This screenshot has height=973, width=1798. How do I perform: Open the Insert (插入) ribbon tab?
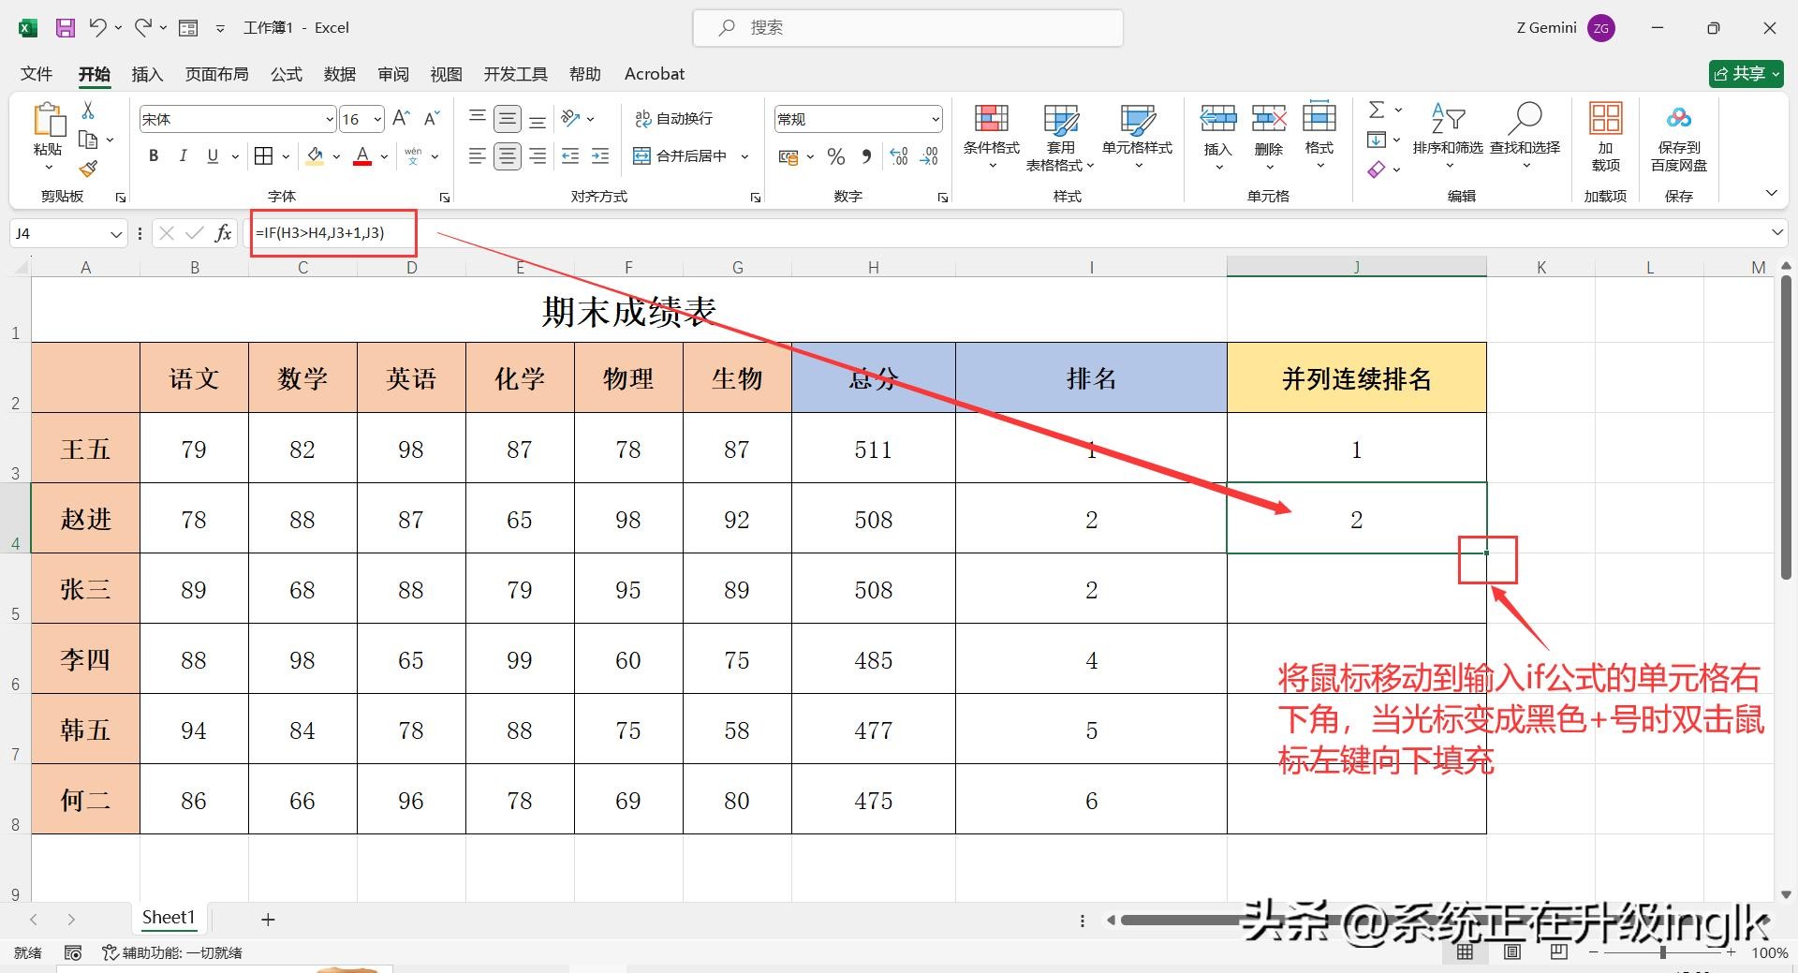point(147,74)
